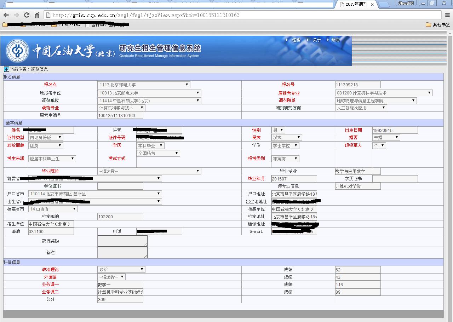Open the 帮助 help link
The image size is (453, 322).
336,40
